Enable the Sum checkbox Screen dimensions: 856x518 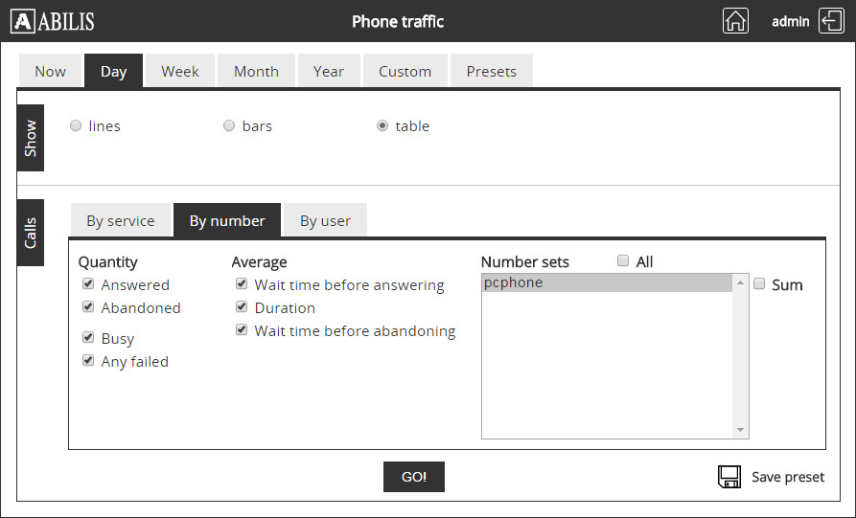[x=759, y=284]
